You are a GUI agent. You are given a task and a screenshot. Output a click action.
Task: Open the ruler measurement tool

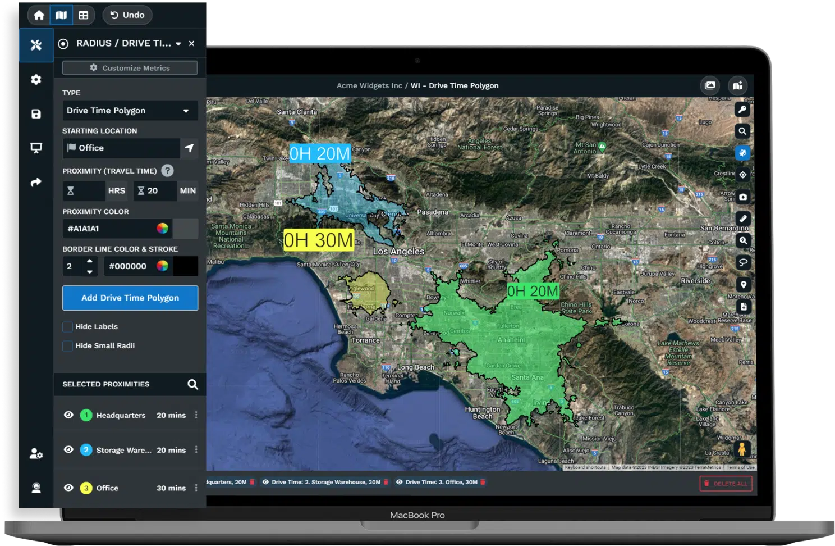click(743, 219)
